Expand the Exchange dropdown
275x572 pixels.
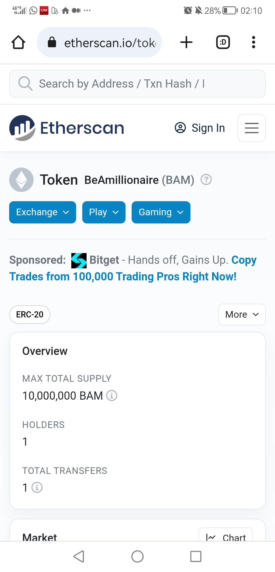point(43,212)
